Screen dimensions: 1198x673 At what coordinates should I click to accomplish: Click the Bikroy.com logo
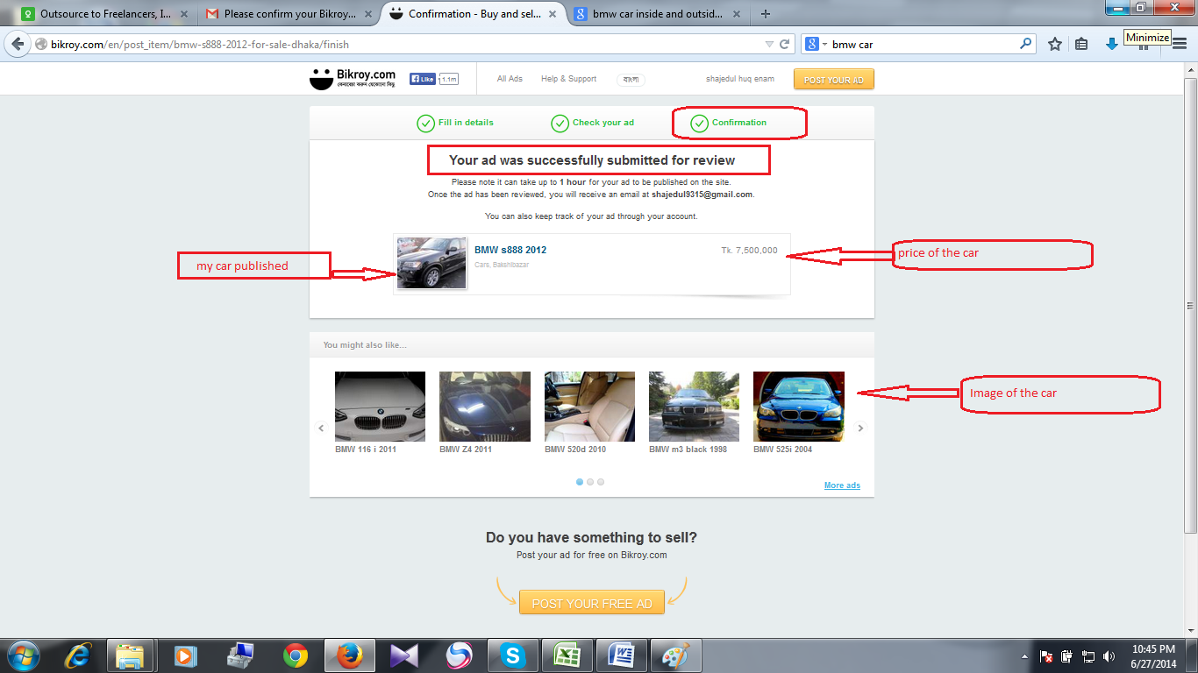[x=353, y=79]
